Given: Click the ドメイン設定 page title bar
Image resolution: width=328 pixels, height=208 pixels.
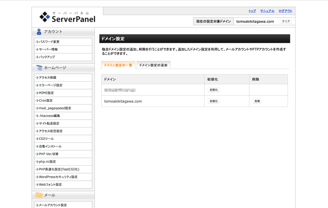Looking at the screenshot, I should pos(194,39).
